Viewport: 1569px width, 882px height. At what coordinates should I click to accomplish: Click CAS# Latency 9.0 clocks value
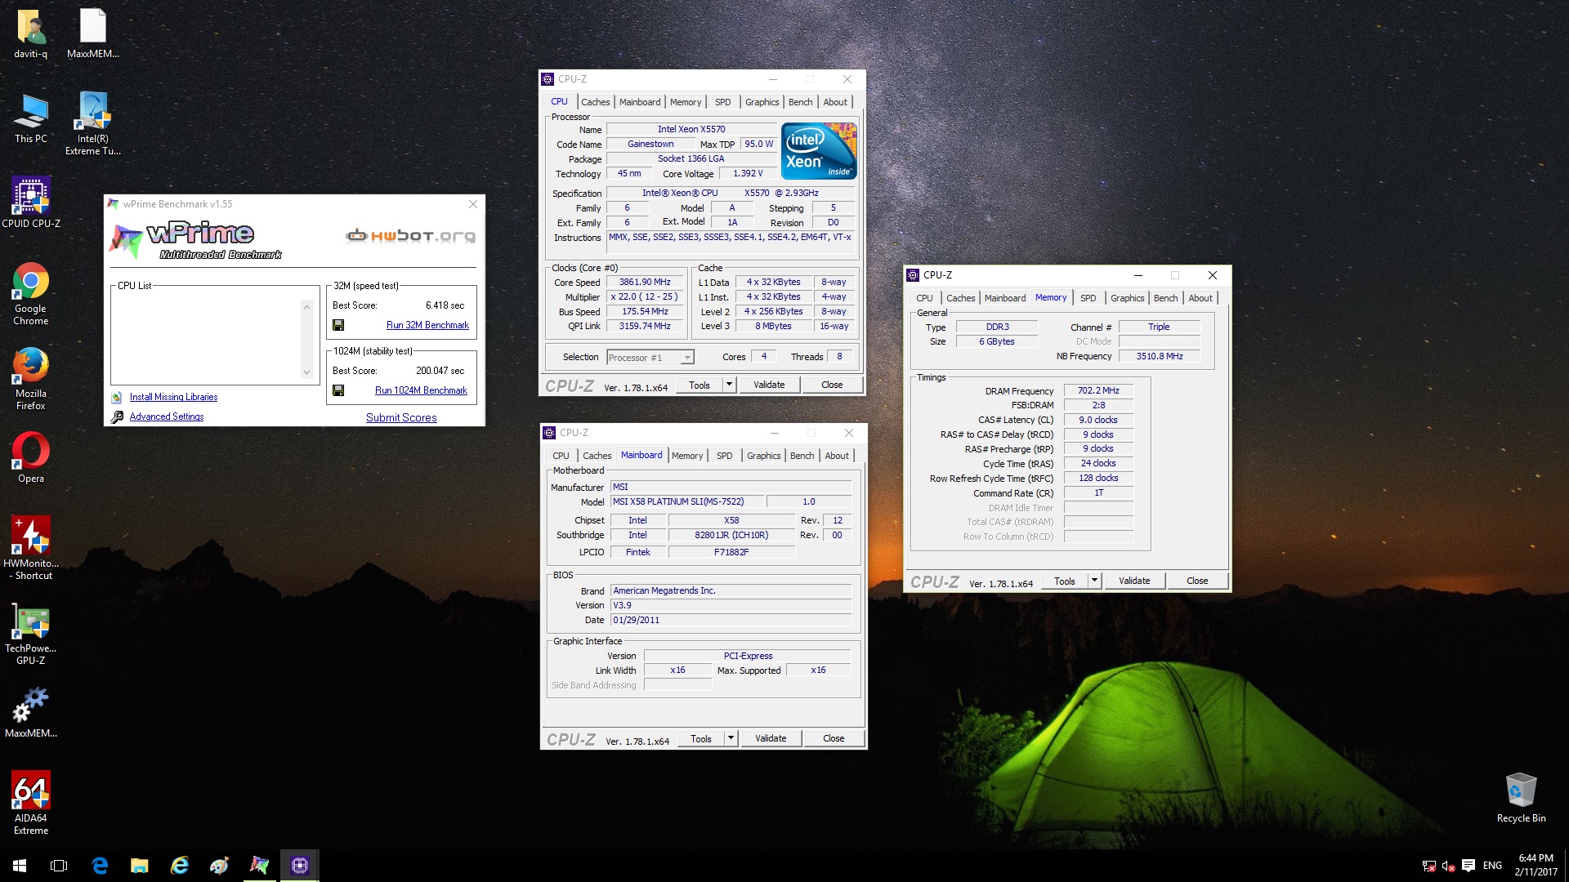pyautogui.click(x=1098, y=420)
